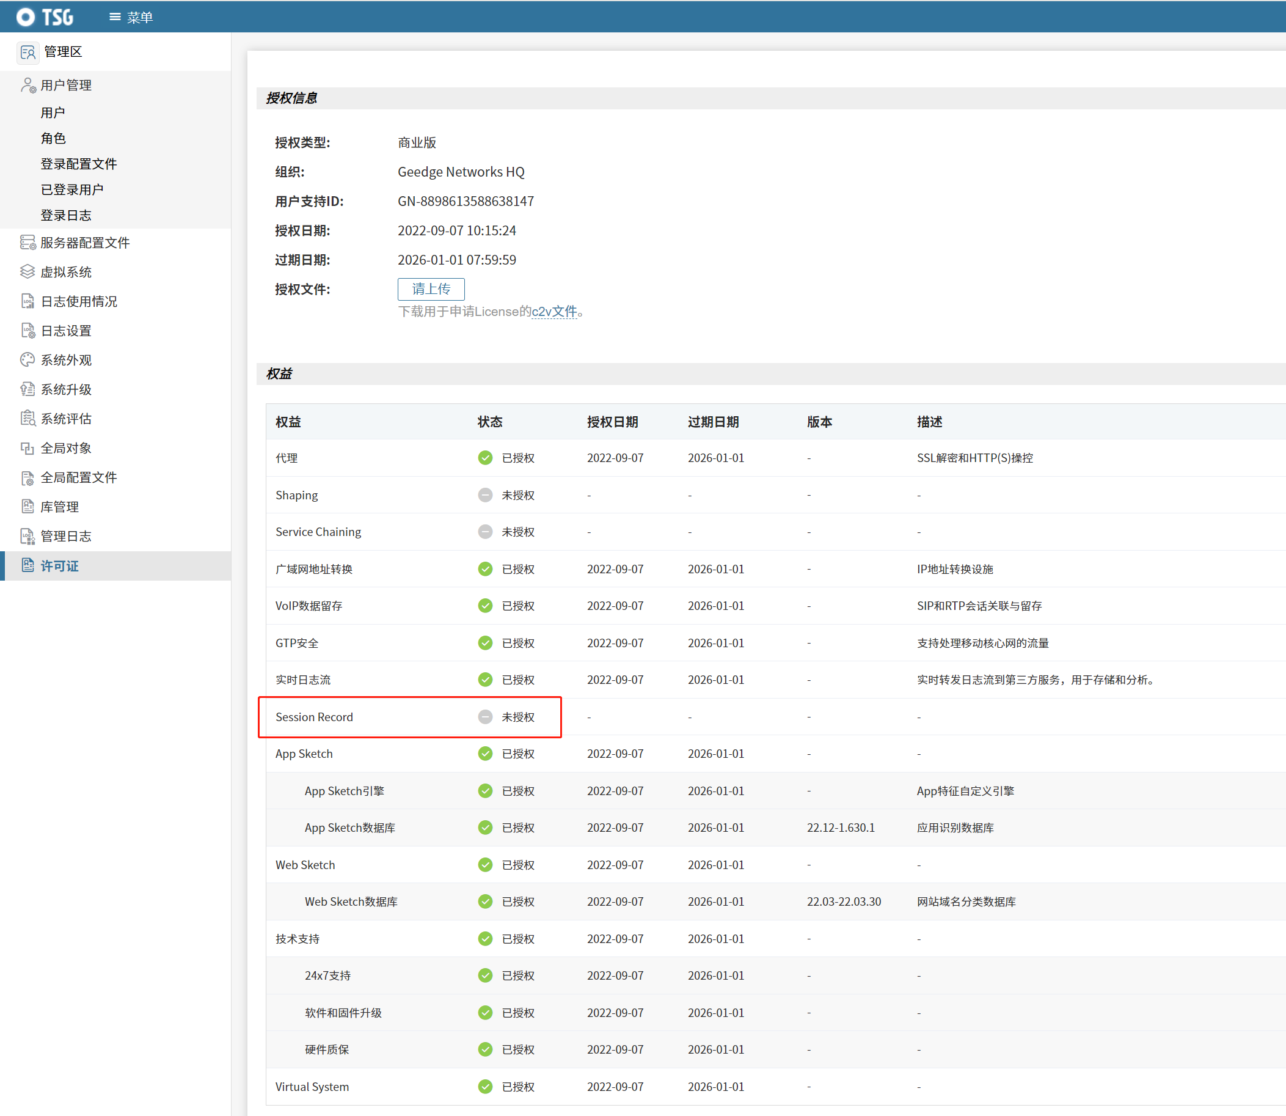1286x1116 pixels.
Task: Open the 系统升级 page
Action: tap(66, 389)
